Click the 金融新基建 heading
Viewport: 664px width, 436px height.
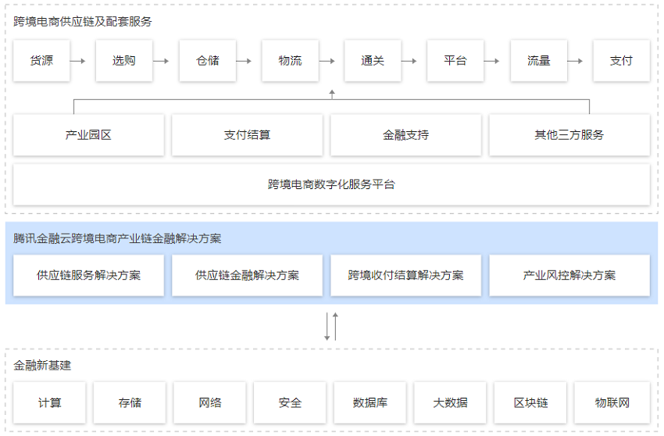coord(42,365)
